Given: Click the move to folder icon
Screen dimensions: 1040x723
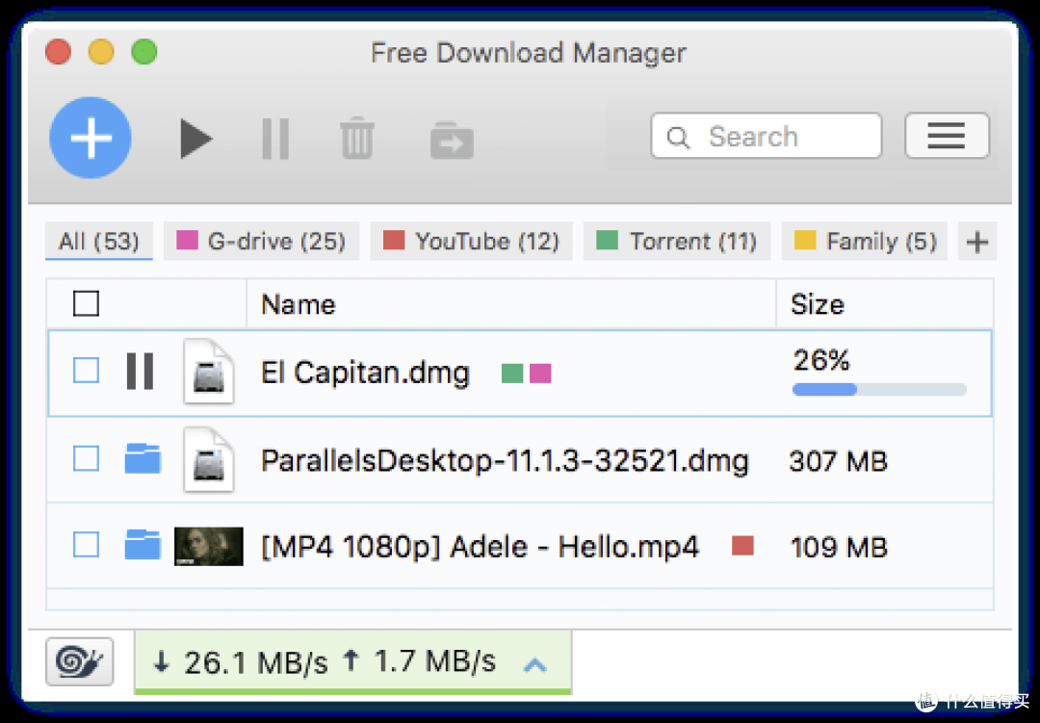Looking at the screenshot, I should (452, 140).
